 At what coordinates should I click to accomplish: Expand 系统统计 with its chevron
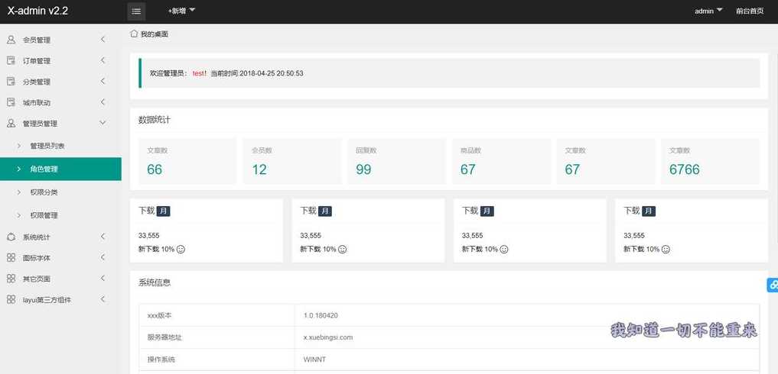(103, 237)
